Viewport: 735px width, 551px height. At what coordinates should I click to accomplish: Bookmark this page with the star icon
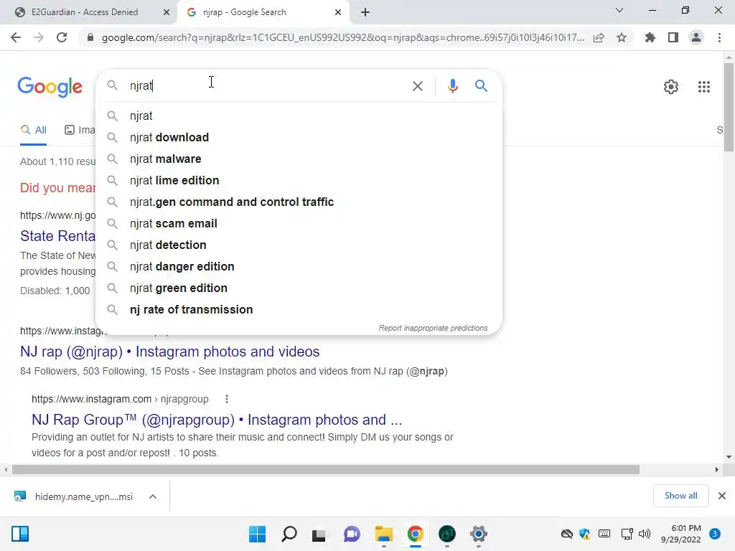tap(622, 37)
